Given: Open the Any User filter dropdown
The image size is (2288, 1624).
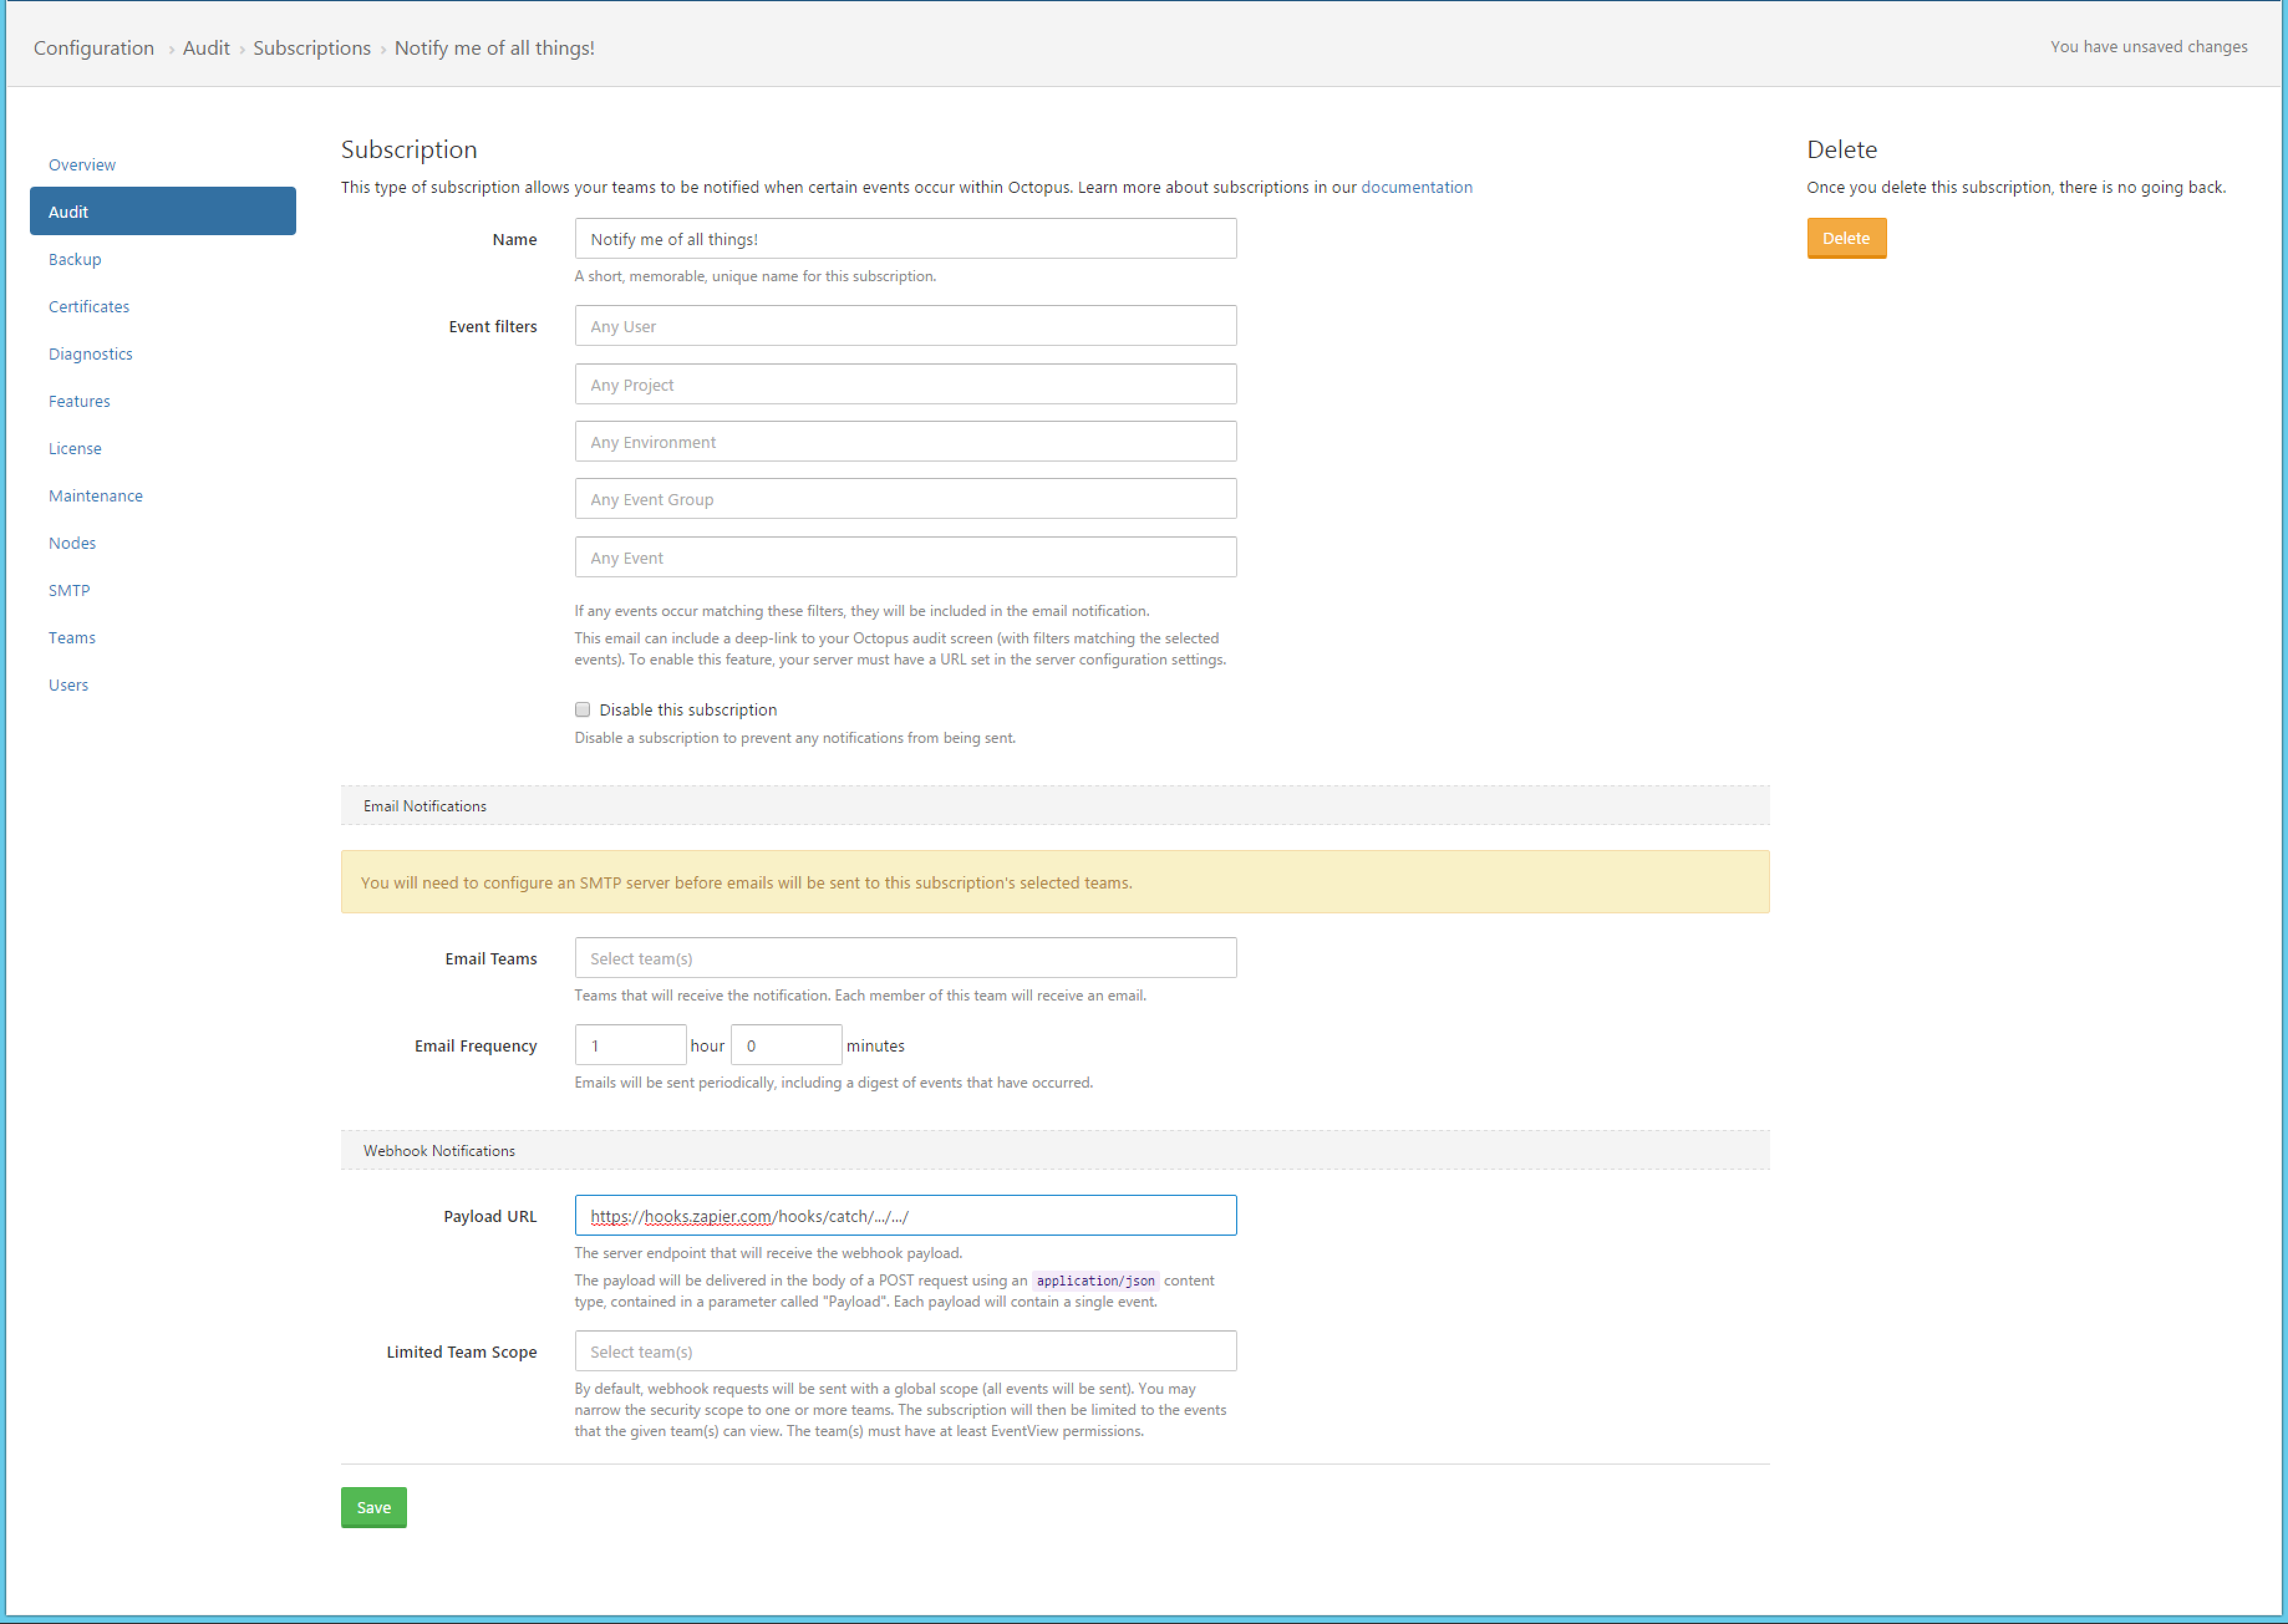Looking at the screenshot, I should tap(904, 326).
